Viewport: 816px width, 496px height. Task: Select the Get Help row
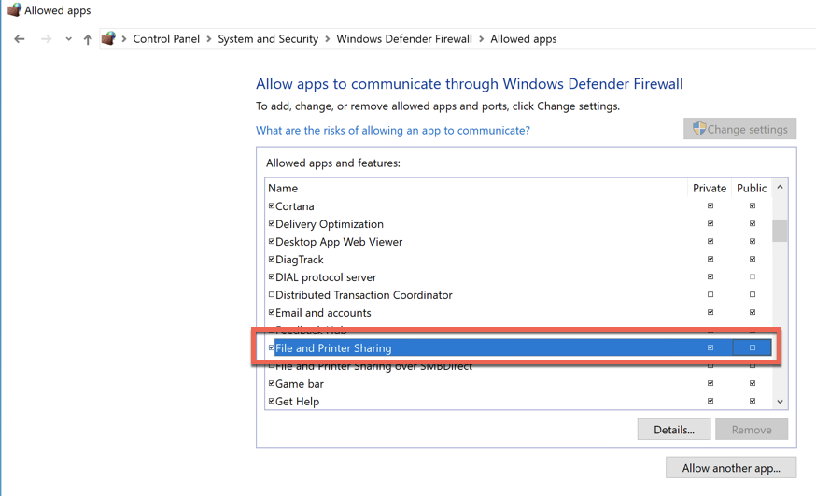click(519, 401)
